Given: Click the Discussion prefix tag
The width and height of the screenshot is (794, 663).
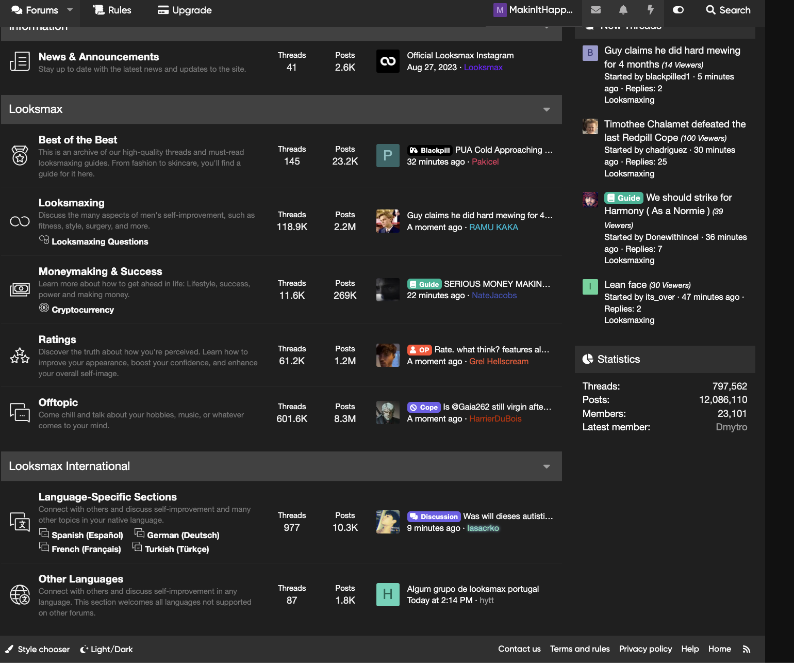Looking at the screenshot, I should click(x=434, y=516).
